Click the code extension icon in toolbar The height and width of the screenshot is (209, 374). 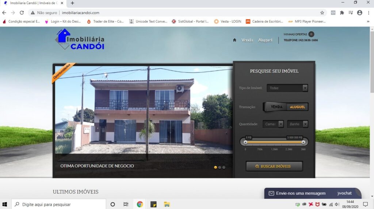point(333,13)
